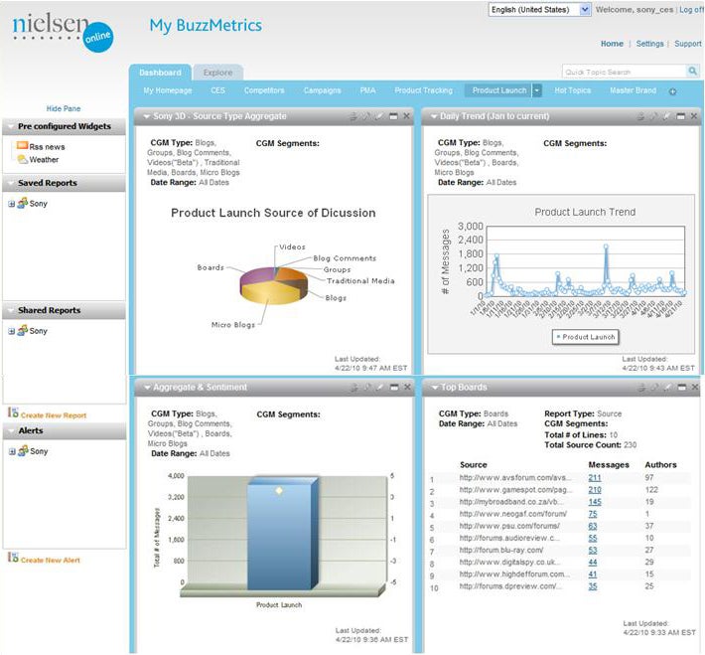Click the Quick Topic Search magnifier icon

[692, 72]
